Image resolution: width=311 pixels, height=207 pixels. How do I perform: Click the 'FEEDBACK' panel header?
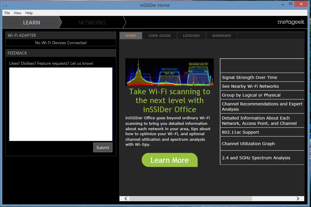(x=61, y=53)
